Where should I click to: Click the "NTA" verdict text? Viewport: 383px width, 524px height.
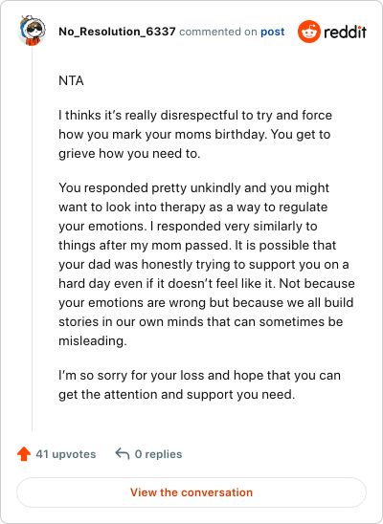tap(71, 81)
